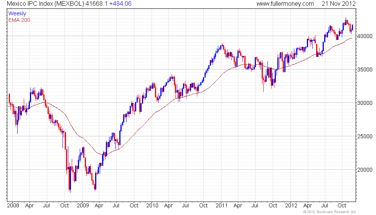
Task: Select the index value 41668.1
Action: 97,4
